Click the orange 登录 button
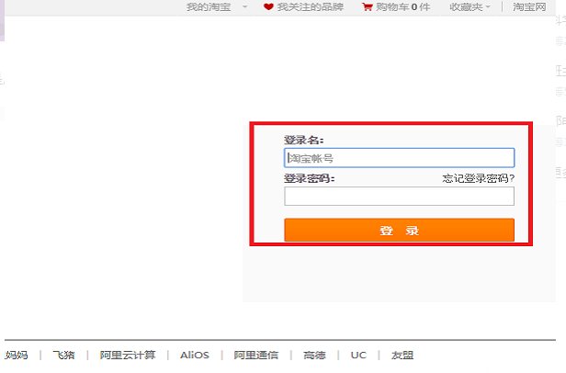566x373 pixels. pyautogui.click(x=399, y=230)
